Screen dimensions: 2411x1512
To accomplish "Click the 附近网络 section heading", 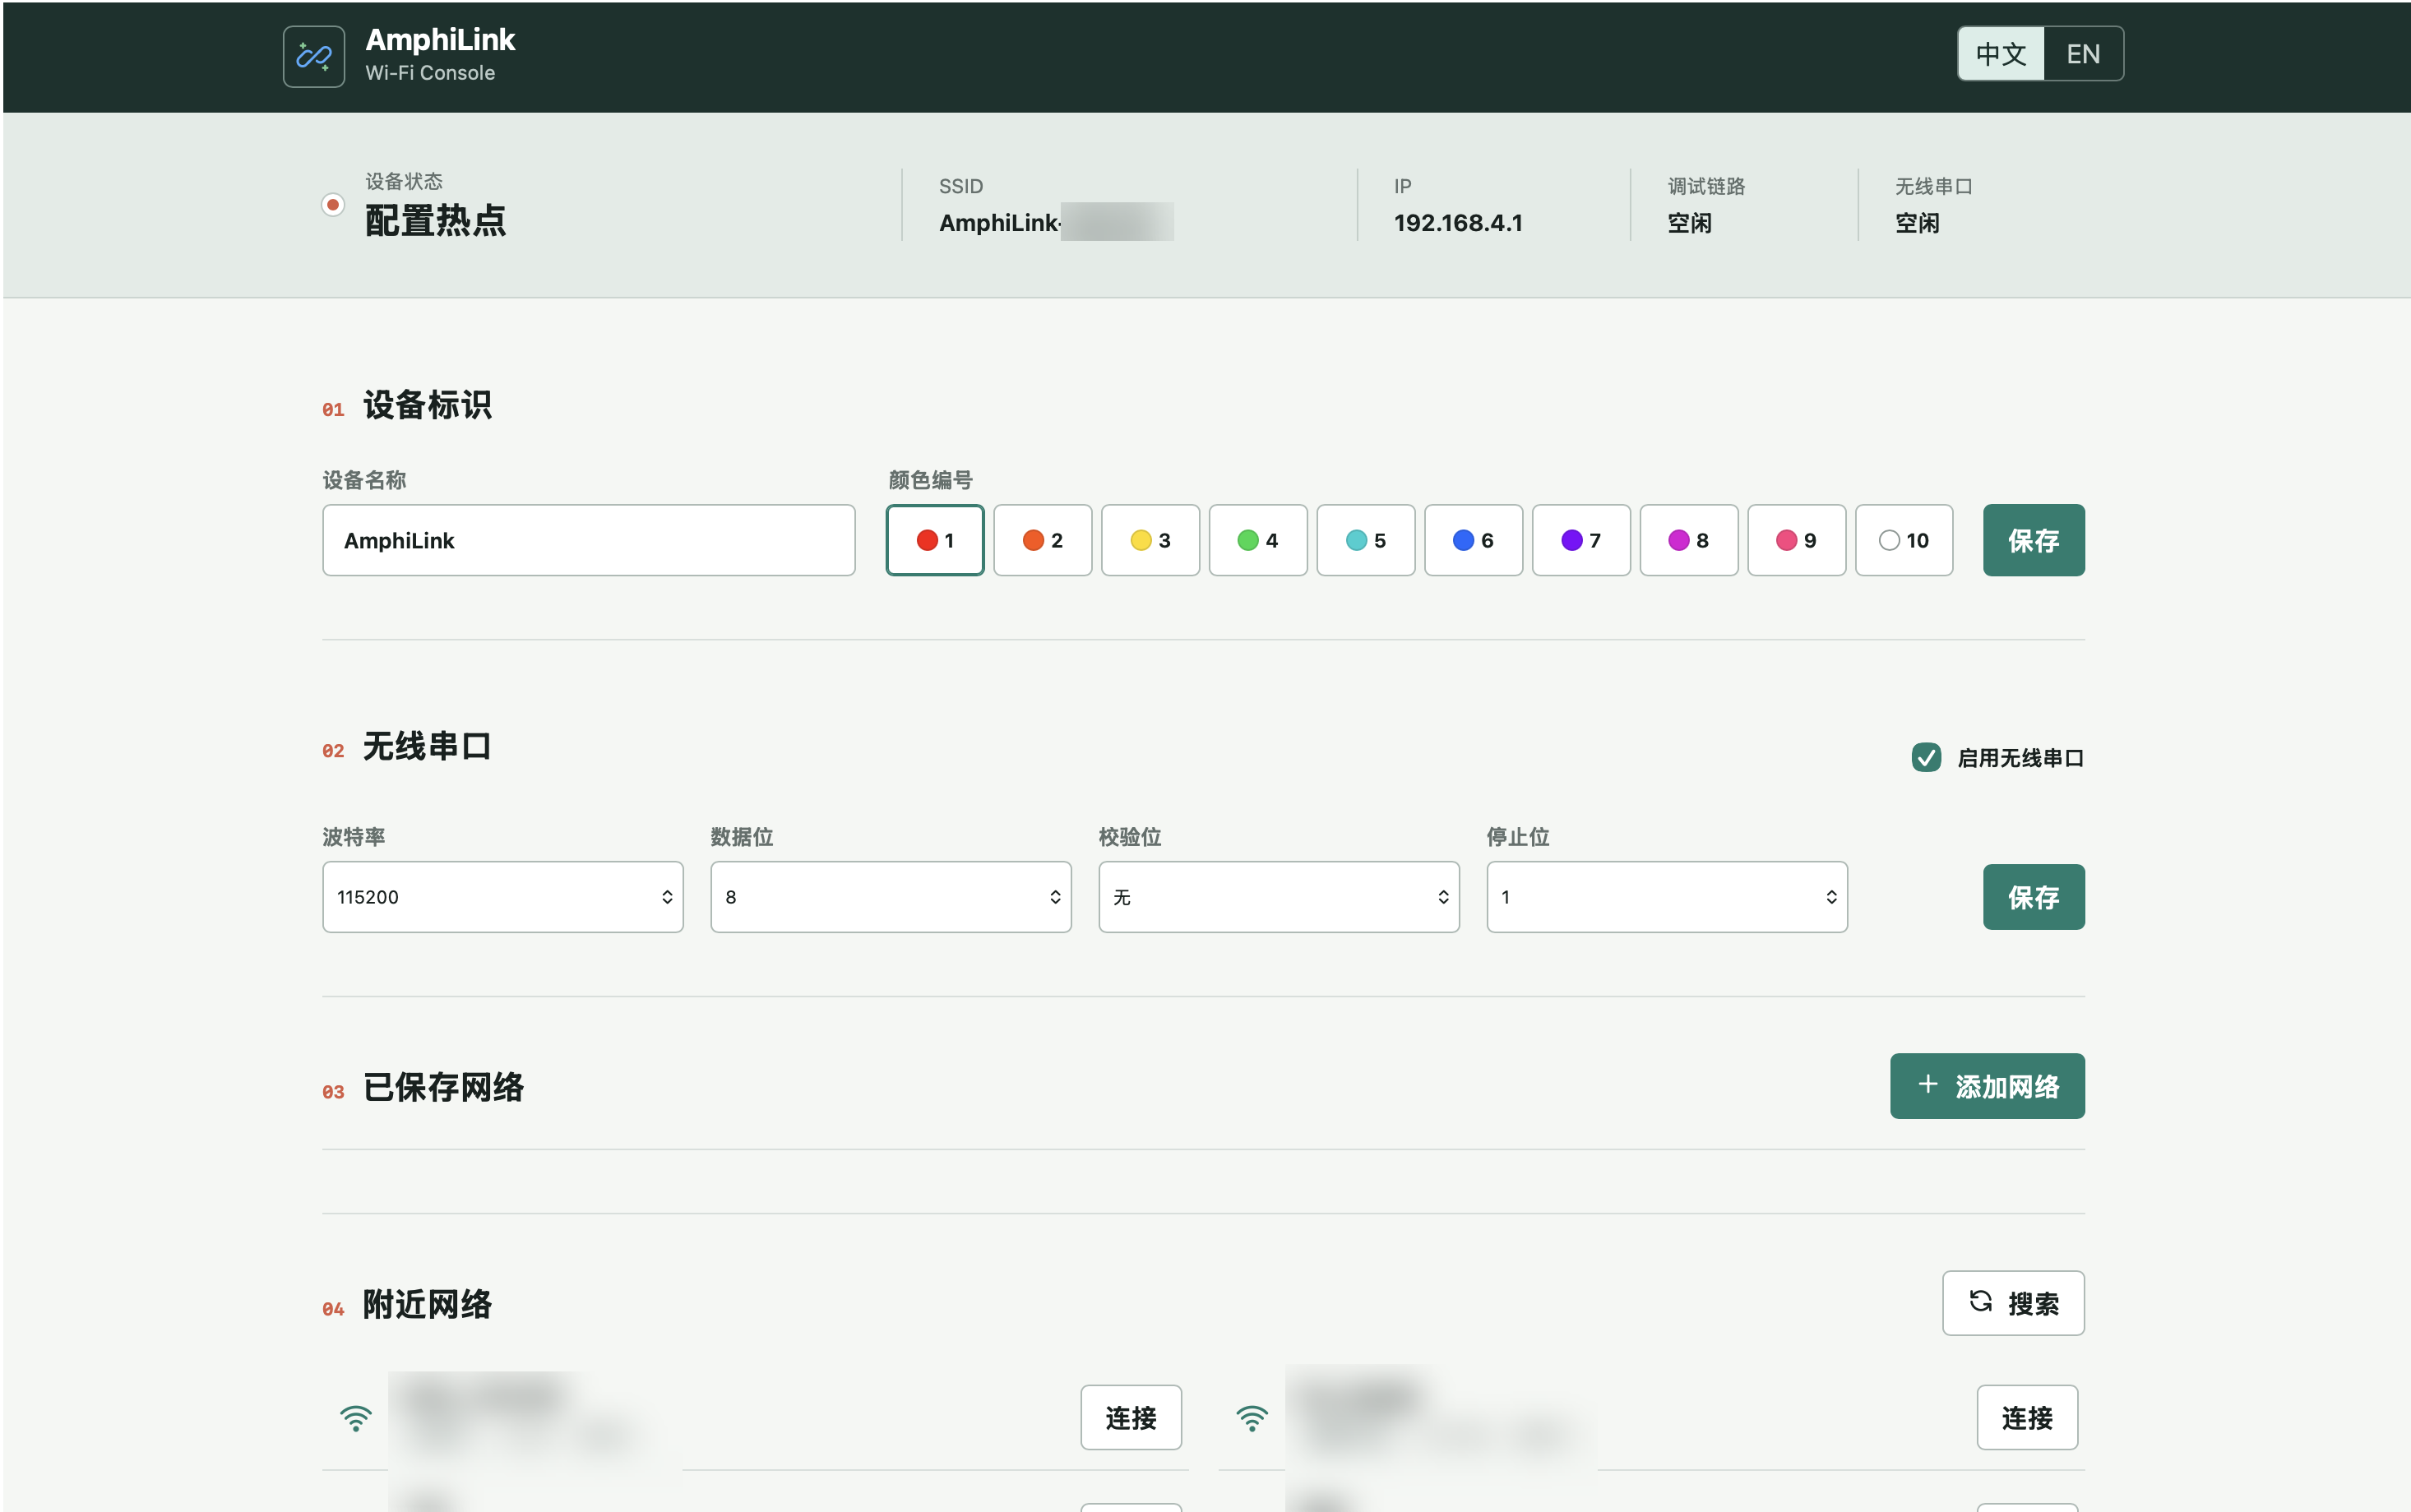I will point(427,1304).
